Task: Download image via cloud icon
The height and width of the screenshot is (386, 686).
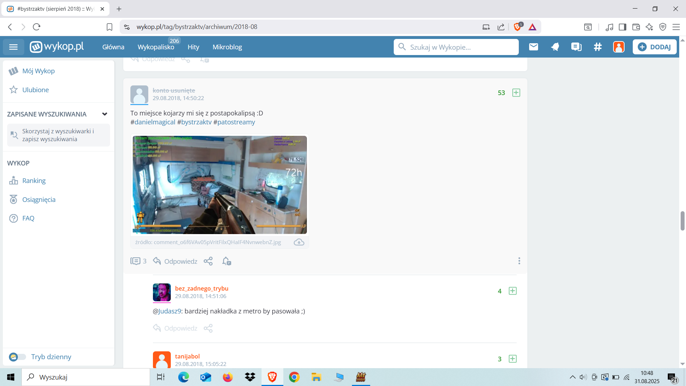Action: click(299, 242)
